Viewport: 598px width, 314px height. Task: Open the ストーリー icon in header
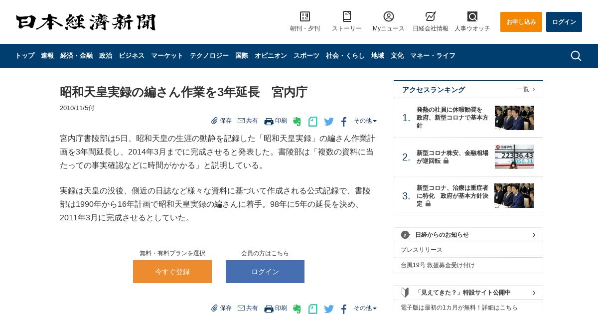(x=347, y=16)
